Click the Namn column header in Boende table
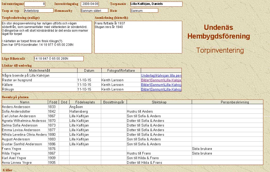 coord(25,102)
